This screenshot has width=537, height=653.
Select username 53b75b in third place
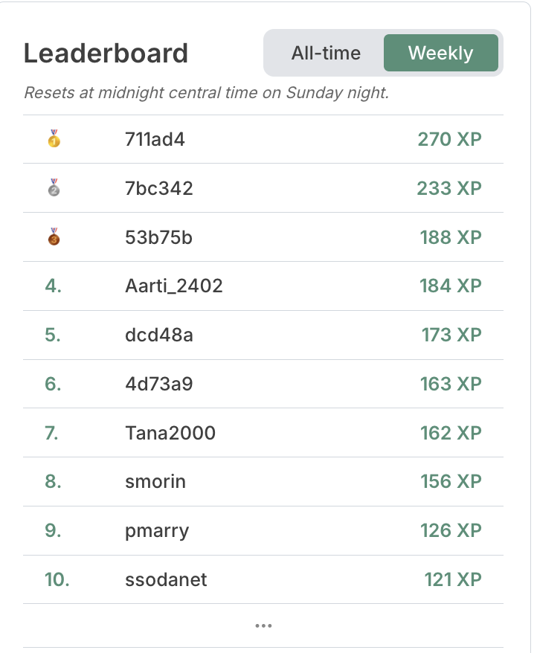tap(158, 237)
